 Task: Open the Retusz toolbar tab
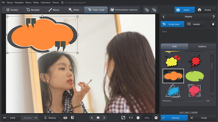point(54,10)
